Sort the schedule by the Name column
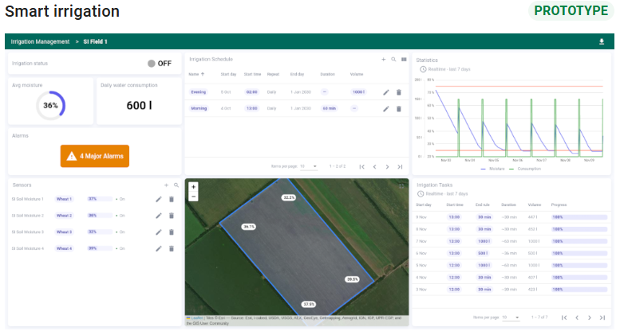This screenshot has height=335, width=620. (x=194, y=74)
